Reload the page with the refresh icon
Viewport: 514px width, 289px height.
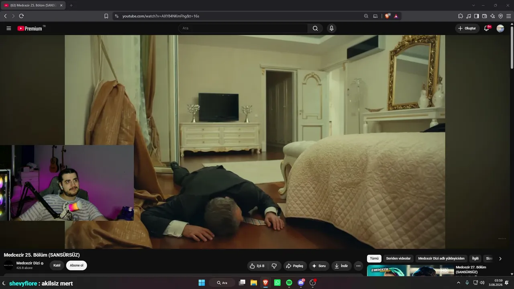(21, 16)
